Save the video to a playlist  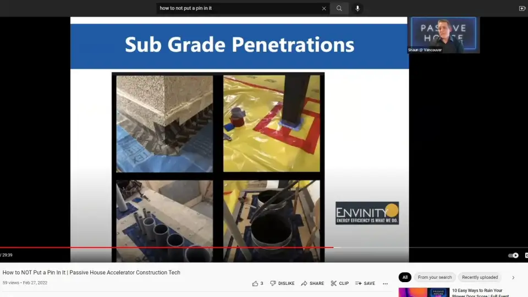pyautogui.click(x=365, y=283)
